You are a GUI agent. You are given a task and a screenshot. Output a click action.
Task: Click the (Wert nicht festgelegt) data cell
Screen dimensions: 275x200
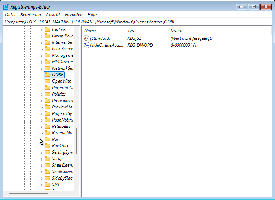tap(191, 38)
